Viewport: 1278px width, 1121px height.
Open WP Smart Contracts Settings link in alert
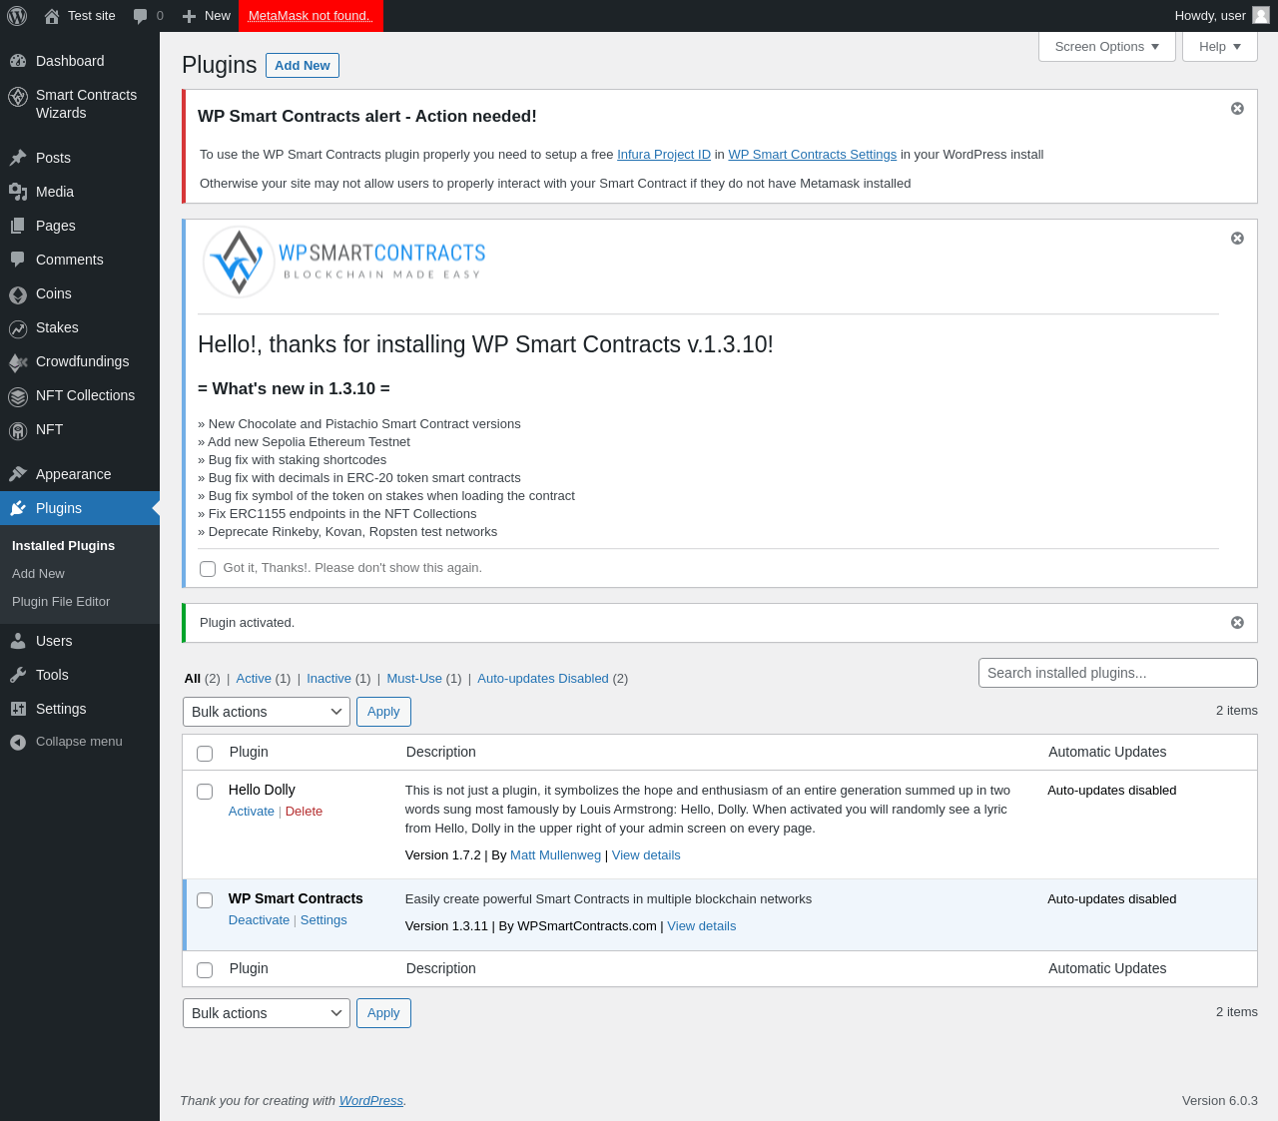[x=813, y=155]
